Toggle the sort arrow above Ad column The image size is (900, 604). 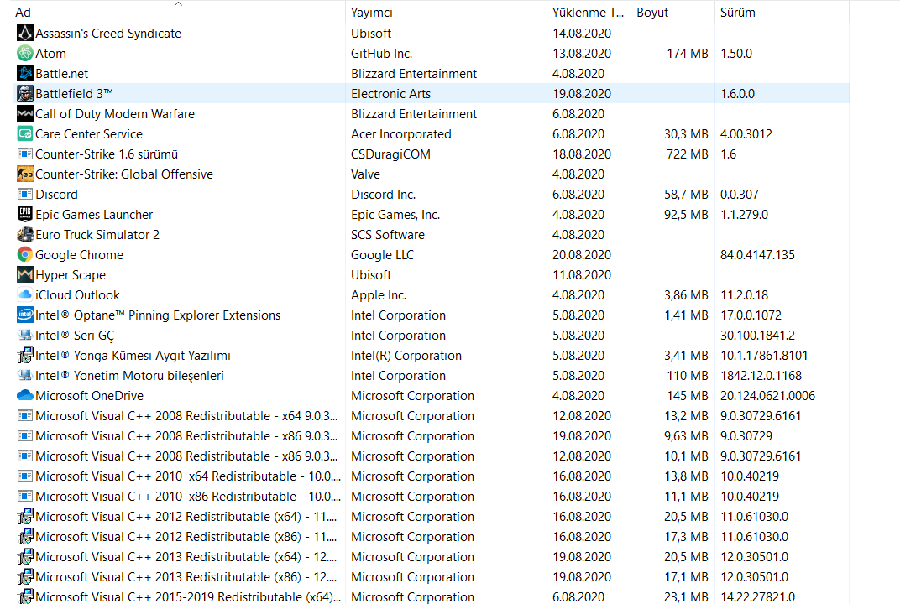tap(179, 4)
